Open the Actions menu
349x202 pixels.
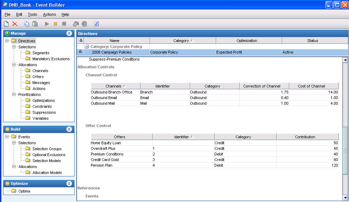(50, 14)
